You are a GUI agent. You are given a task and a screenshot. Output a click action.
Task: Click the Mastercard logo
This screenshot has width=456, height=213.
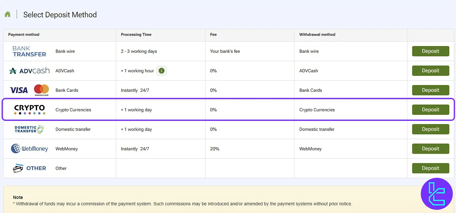click(41, 90)
